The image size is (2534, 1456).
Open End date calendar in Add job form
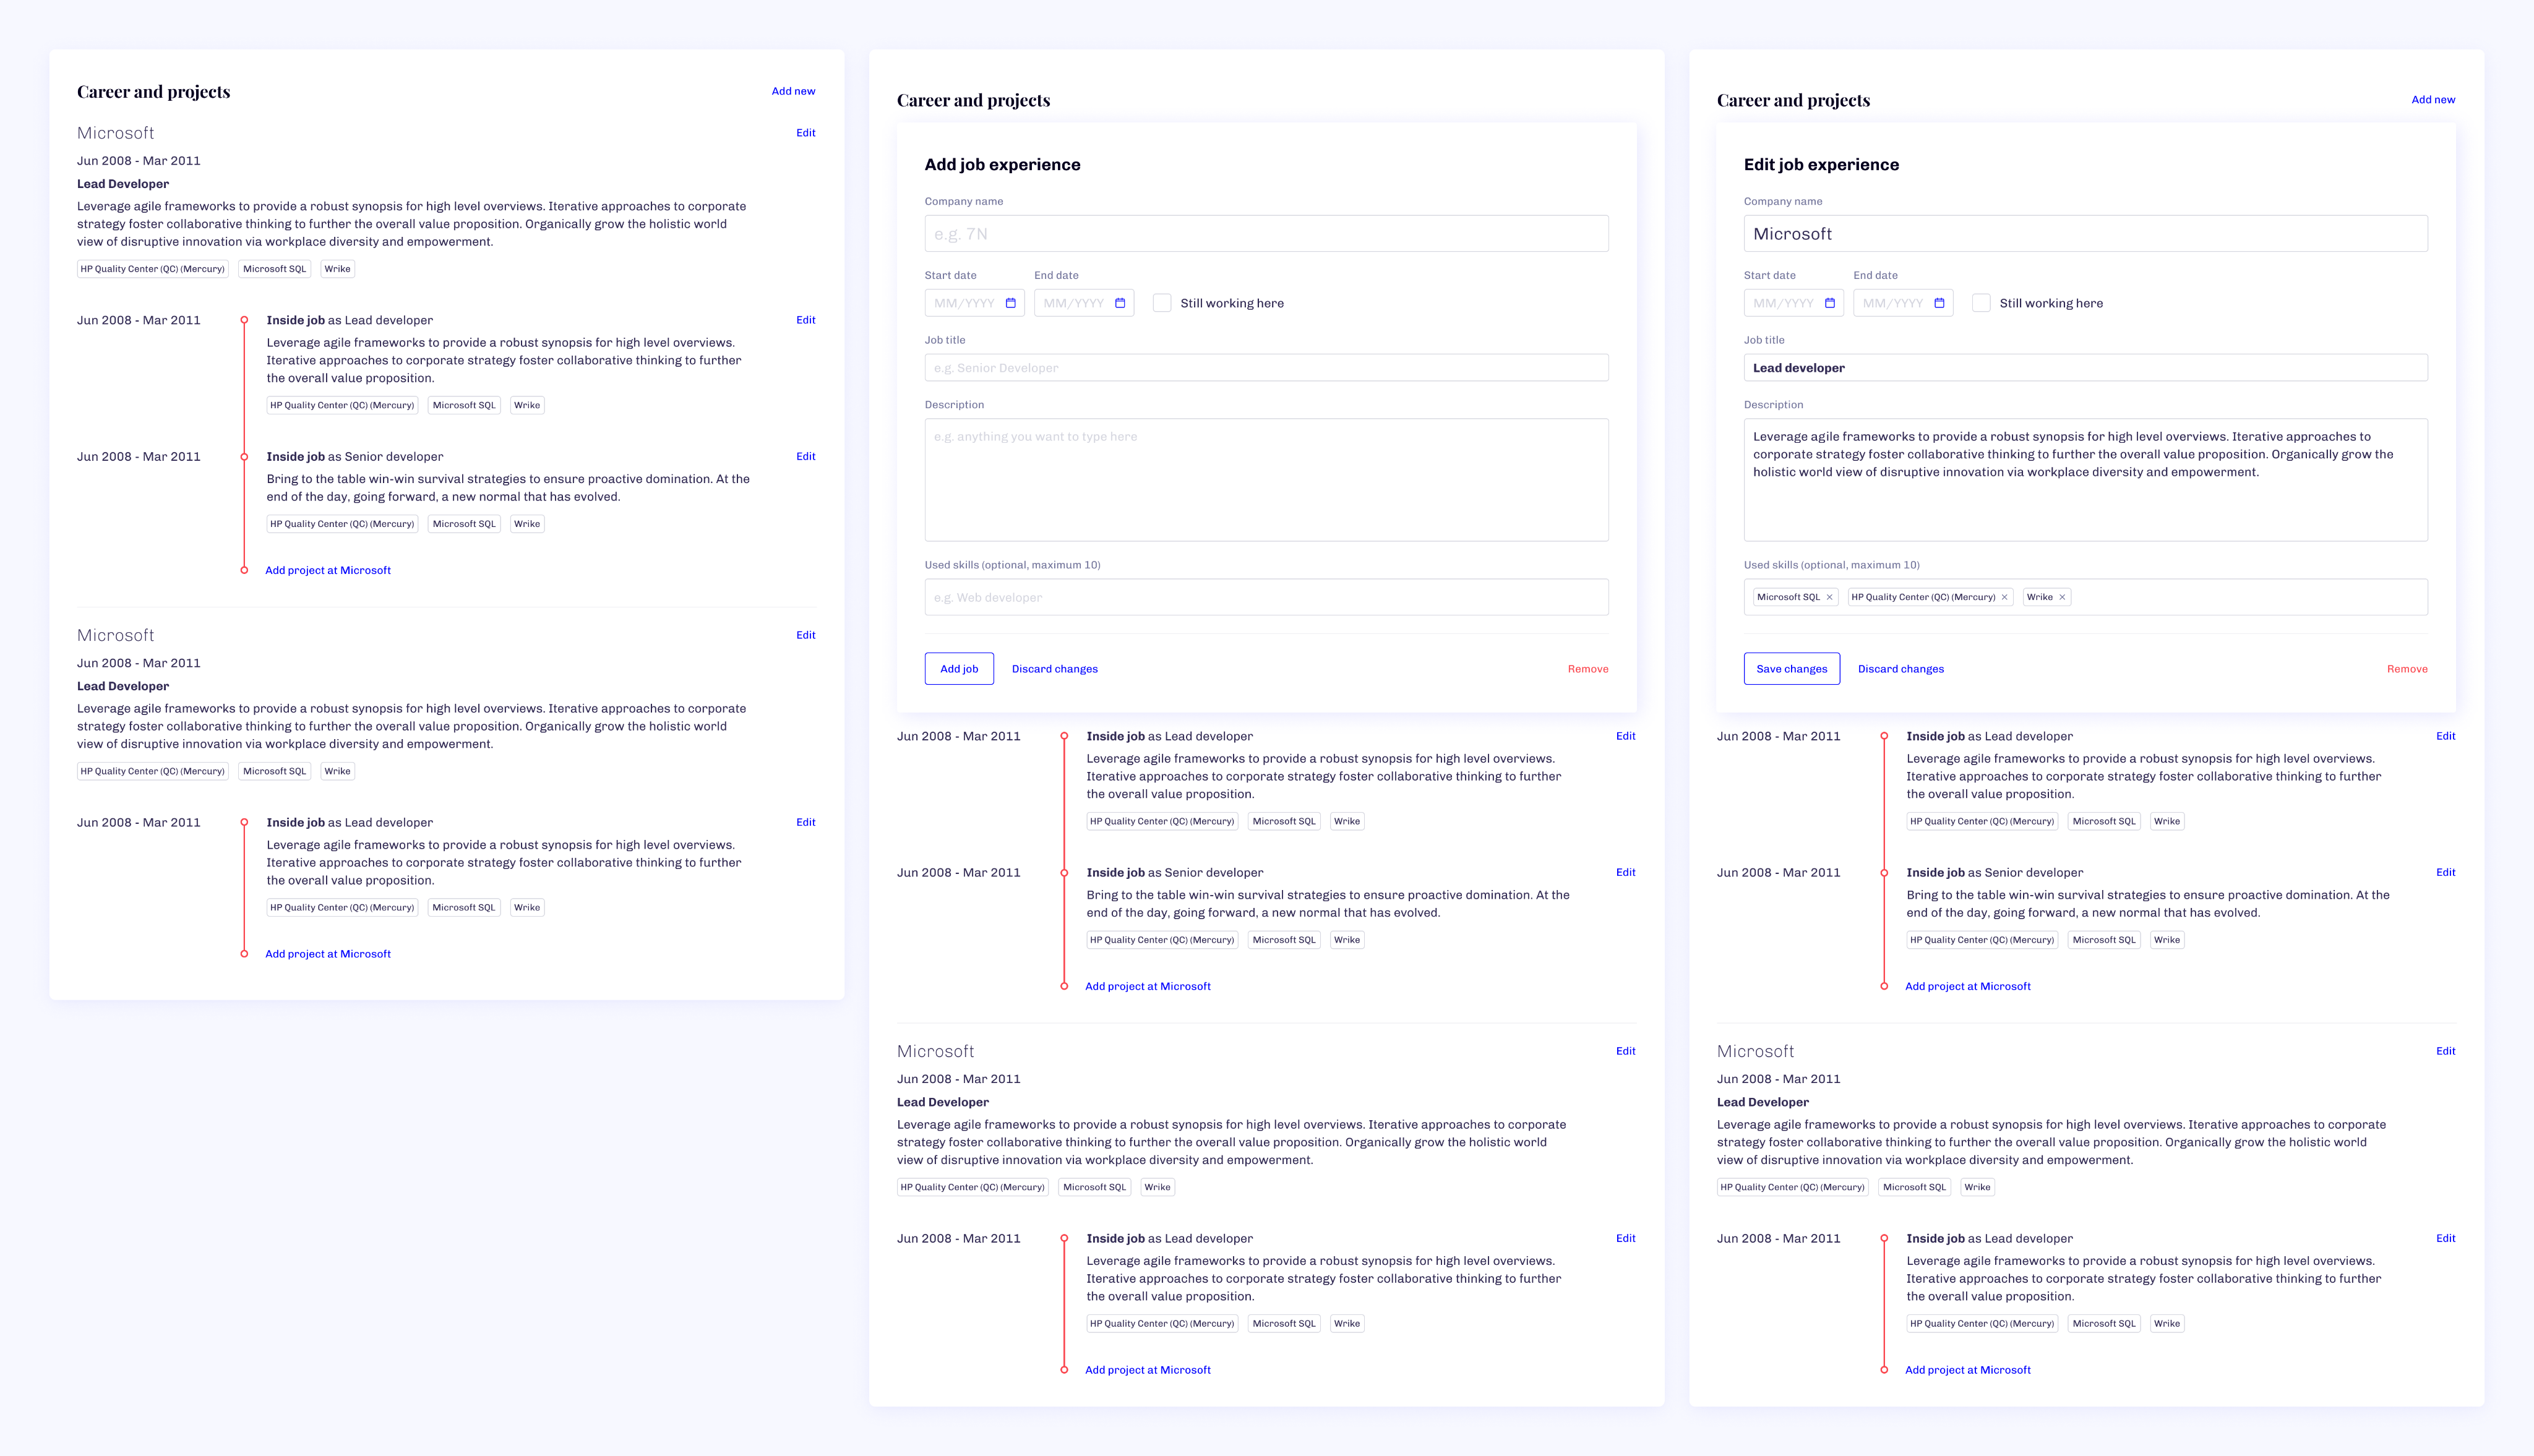coord(1120,303)
